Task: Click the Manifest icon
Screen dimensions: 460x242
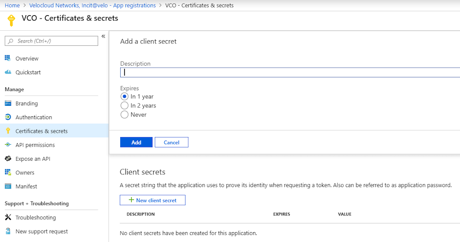Action: coord(8,186)
